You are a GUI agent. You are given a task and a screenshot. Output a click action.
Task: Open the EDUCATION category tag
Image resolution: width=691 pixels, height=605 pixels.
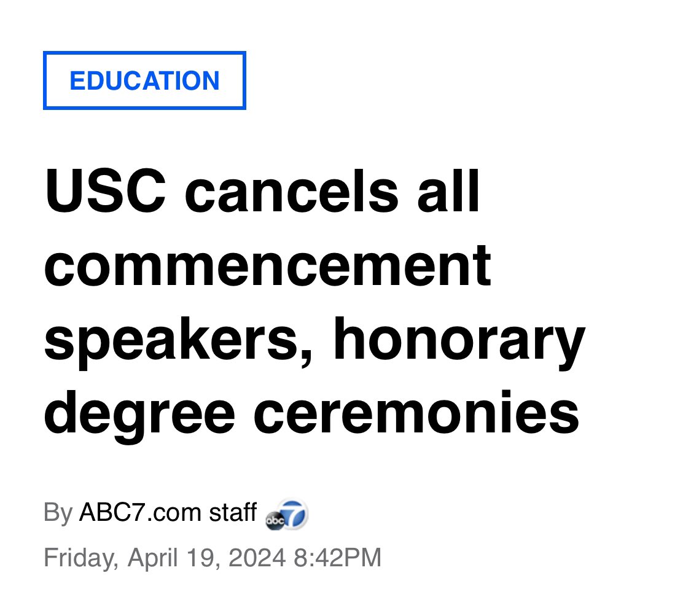(x=144, y=80)
